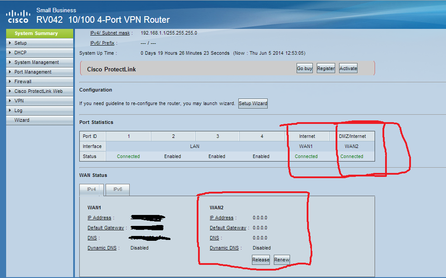The image size is (446, 278).
Task: Open the Firewall sidebar section
Action: (x=39, y=81)
